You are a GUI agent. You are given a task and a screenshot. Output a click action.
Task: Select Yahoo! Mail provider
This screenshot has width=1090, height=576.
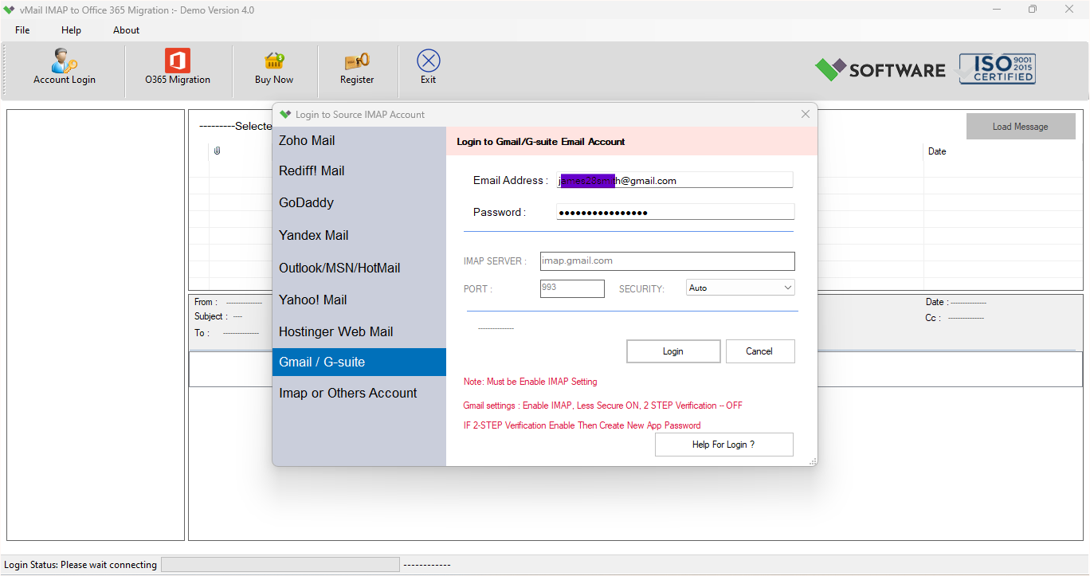[359, 300]
